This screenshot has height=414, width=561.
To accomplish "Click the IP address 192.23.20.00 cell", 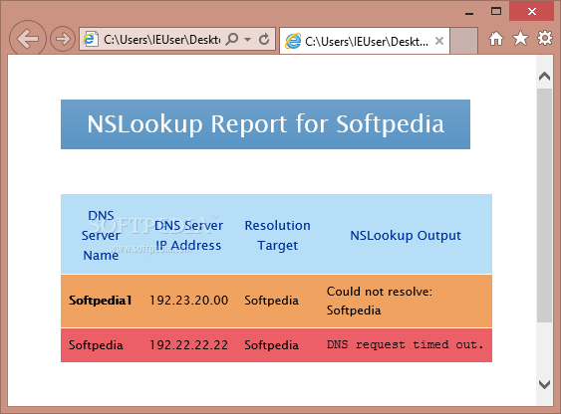I will (188, 301).
